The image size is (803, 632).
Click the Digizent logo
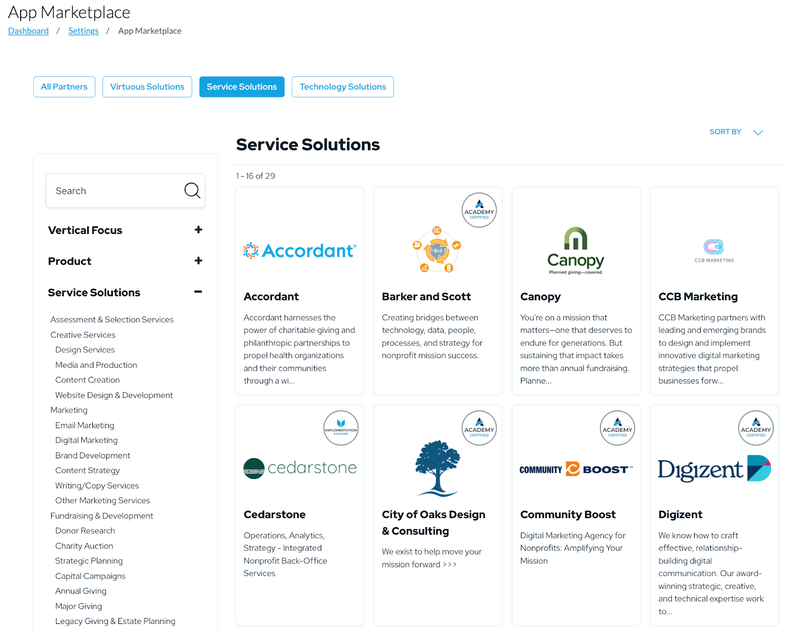point(714,469)
